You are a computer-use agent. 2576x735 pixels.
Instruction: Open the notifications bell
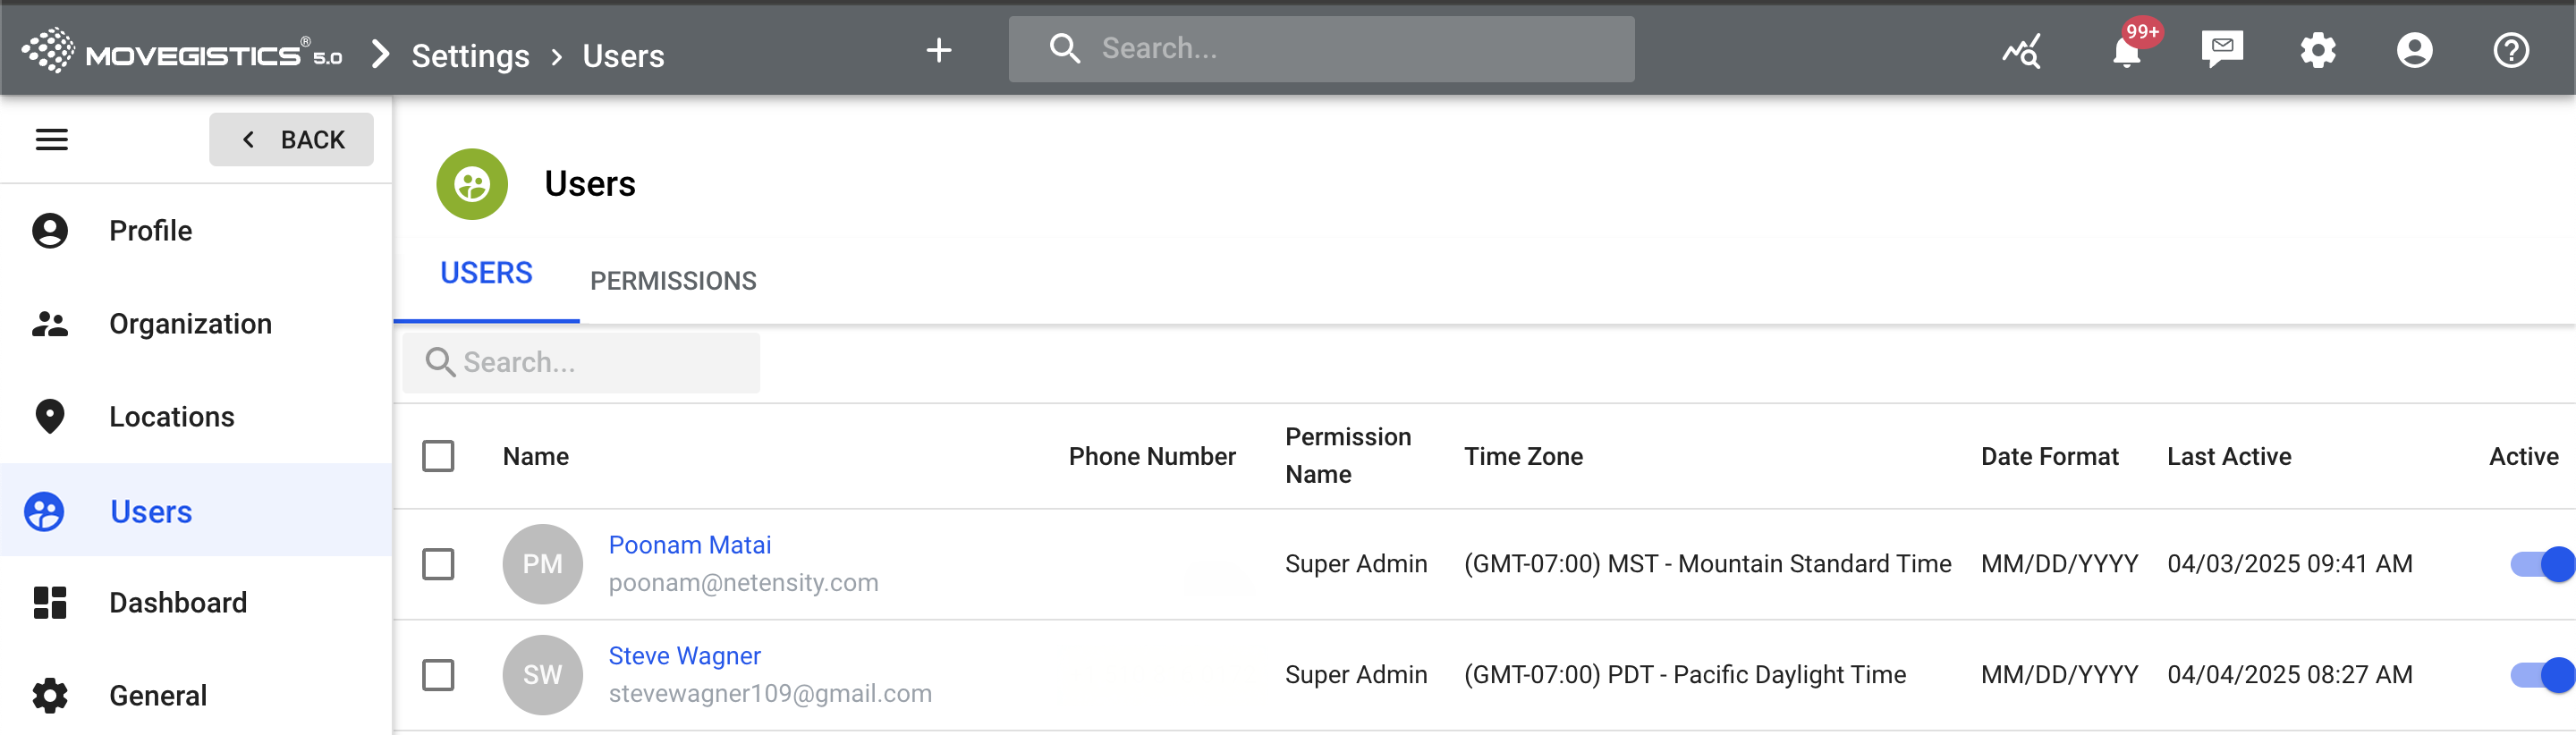(x=2126, y=50)
